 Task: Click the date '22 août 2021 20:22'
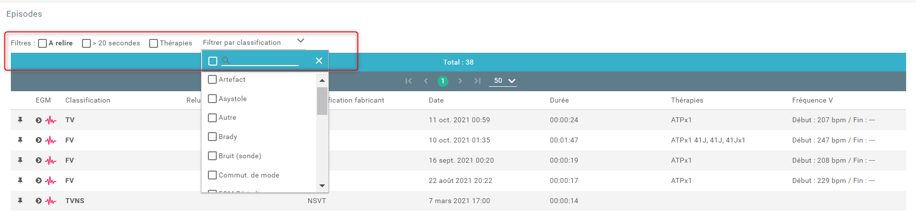pos(460,180)
